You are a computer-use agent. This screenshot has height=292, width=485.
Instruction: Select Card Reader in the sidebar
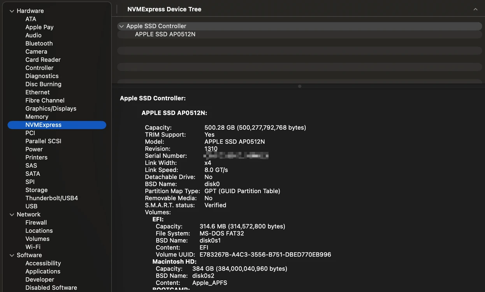[43, 60]
